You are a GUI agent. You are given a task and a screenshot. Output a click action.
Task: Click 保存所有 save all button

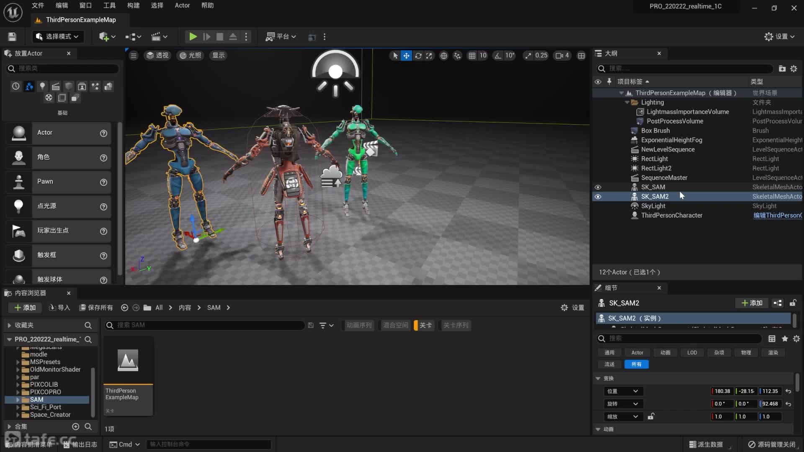[96, 308]
